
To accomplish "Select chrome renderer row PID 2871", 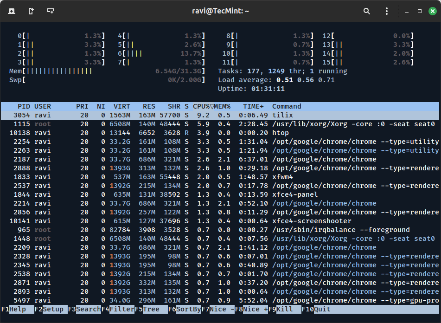I will coord(220,283).
